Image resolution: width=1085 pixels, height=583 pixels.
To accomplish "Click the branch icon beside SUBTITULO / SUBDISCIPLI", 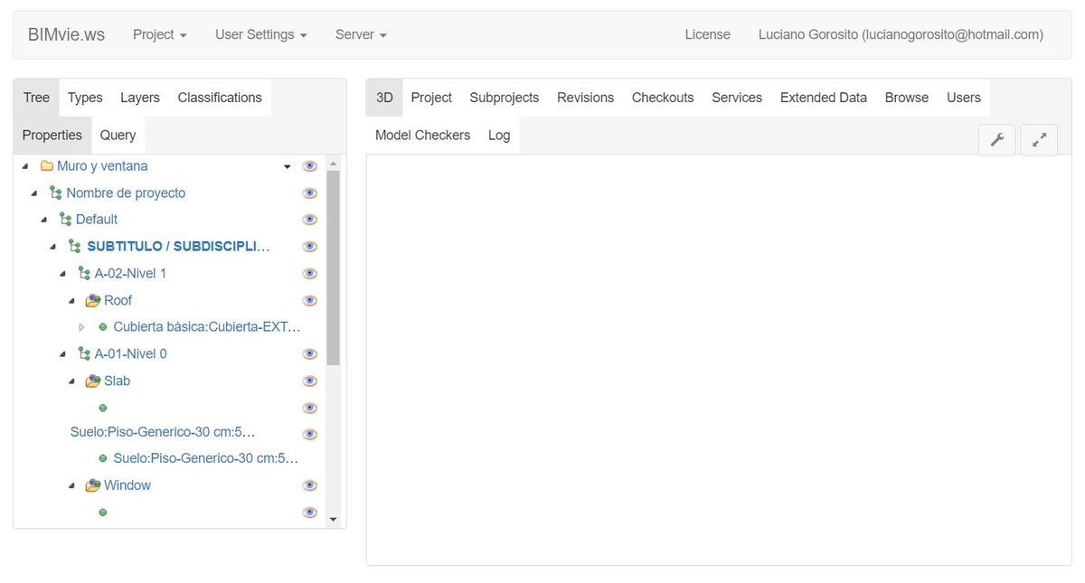I will [75, 247].
